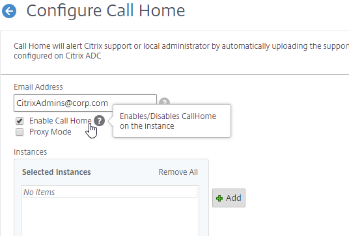Viewport: 349px width, 236px height.
Task: Click the Configure Call Home heading
Action: pyautogui.click(x=105, y=10)
